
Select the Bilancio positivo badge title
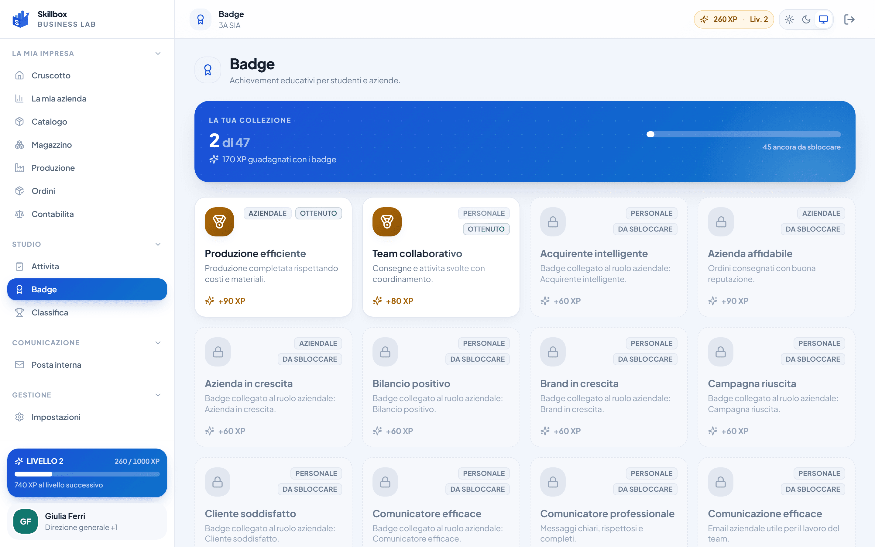coord(411,384)
